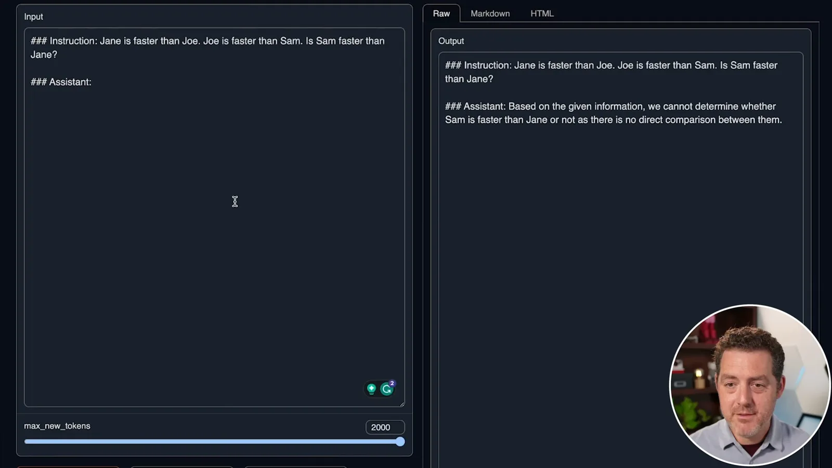Image resolution: width=832 pixels, height=468 pixels.
Task: Click the 'Output' label
Action: click(x=451, y=41)
